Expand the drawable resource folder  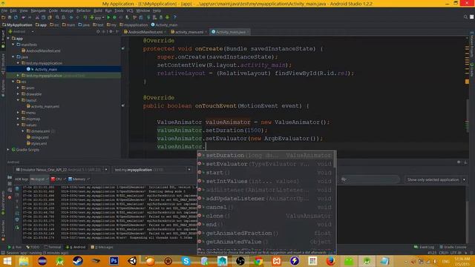tap(18, 94)
